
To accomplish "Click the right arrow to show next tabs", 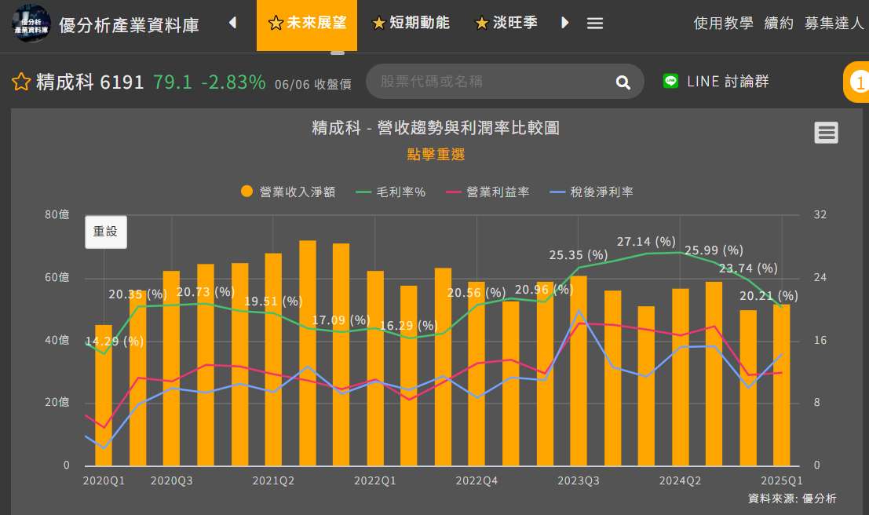I will tap(564, 23).
